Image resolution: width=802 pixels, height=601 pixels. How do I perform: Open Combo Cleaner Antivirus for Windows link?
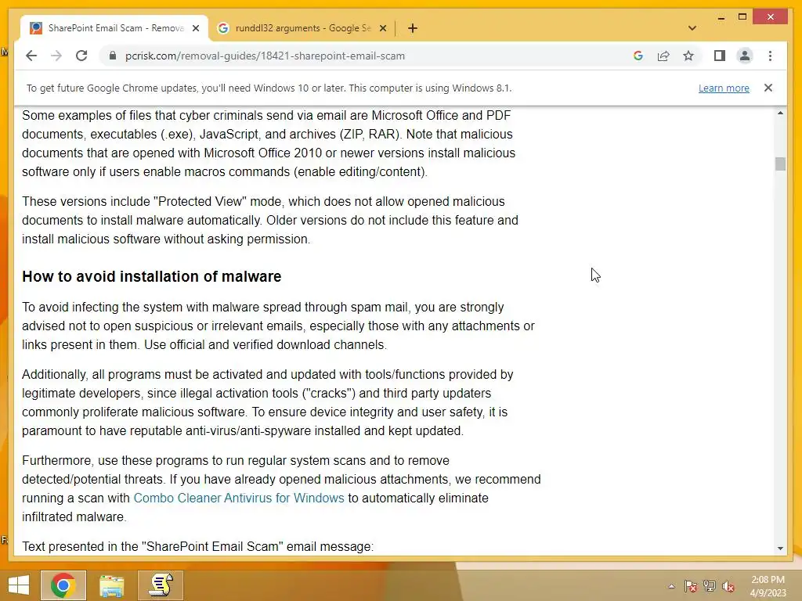239,498
